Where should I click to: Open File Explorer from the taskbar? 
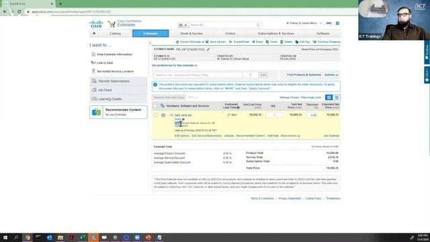point(60,237)
